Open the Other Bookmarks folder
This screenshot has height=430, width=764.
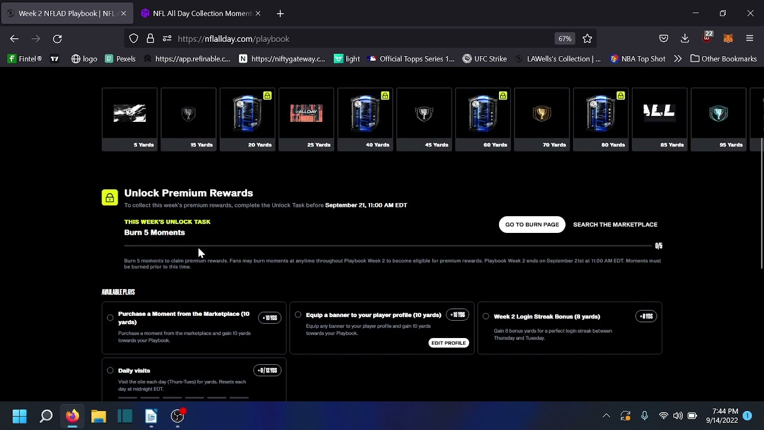pyautogui.click(x=723, y=59)
